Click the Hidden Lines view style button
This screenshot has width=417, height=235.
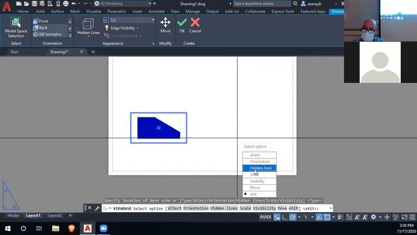[x=89, y=27]
